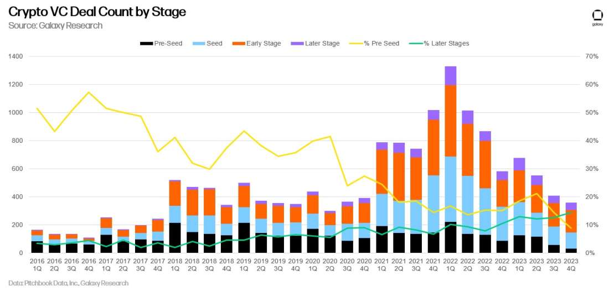
Task: Click the Source: Galaxy Research subtitle
Action: [x=55, y=25]
